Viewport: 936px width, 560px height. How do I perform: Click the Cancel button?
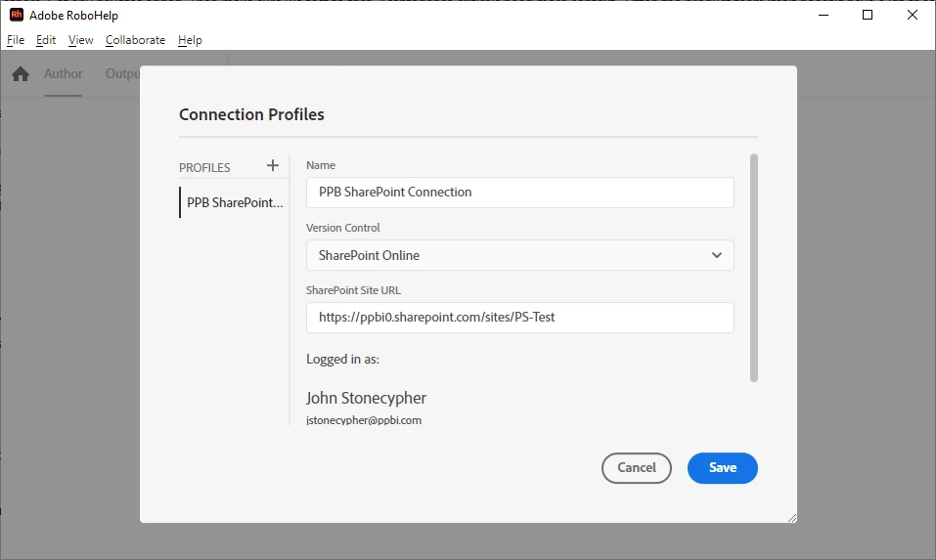[x=637, y=468]
